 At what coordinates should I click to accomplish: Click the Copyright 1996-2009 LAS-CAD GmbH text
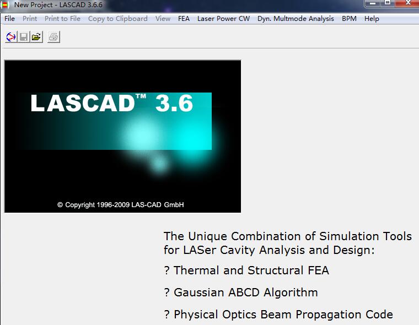(x=121, y=205)
